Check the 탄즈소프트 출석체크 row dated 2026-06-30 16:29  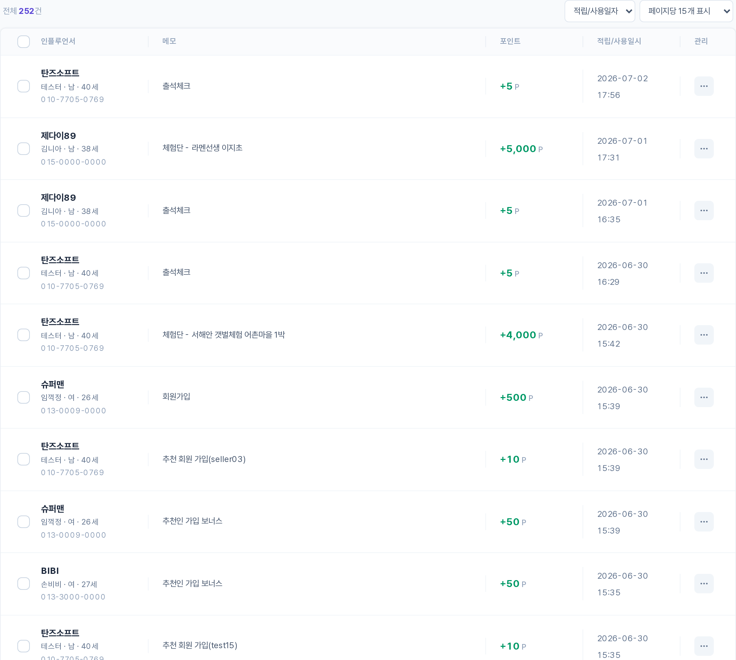24,273
